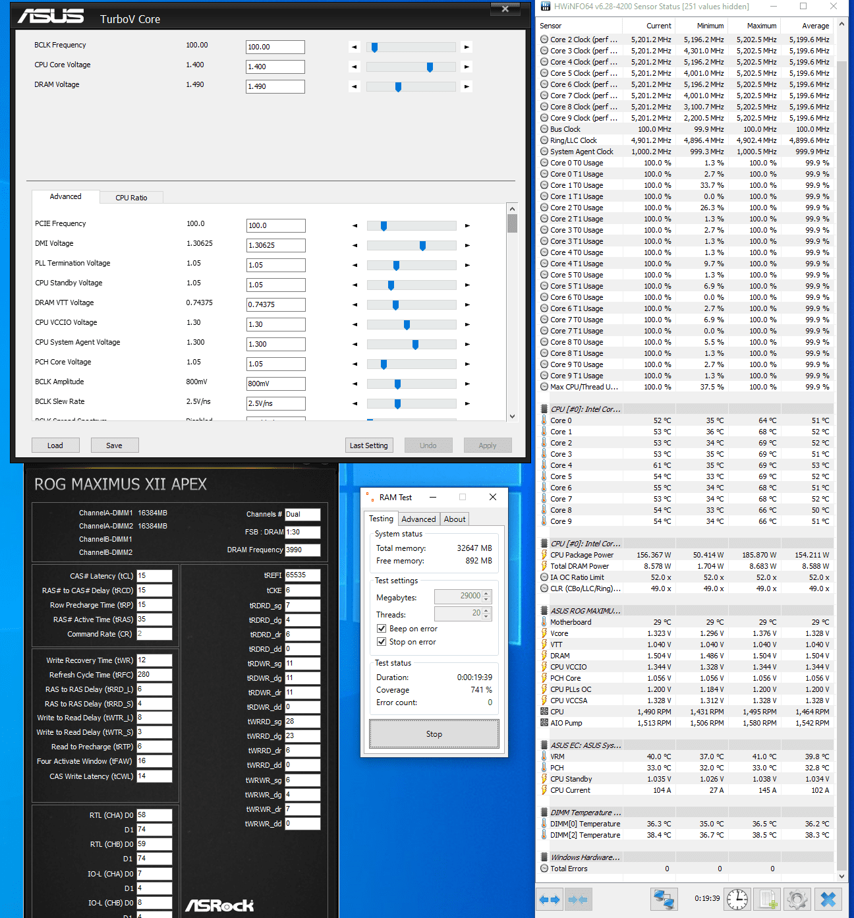This screenshot has width=854, height=918.
Task: Stop the running RAM Test
Action: tap(434, 734)
